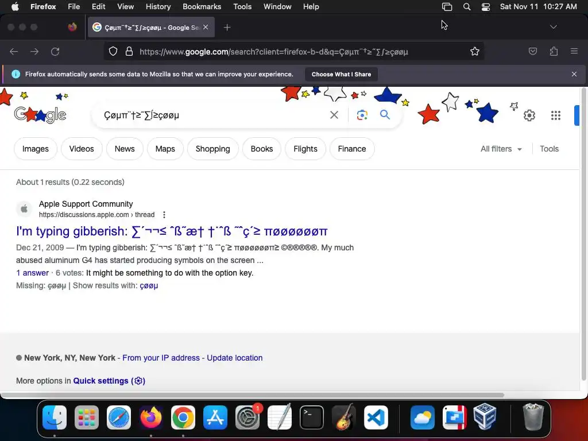Open search Tools options
Screen dimensions: 588x441
point(549,149)
